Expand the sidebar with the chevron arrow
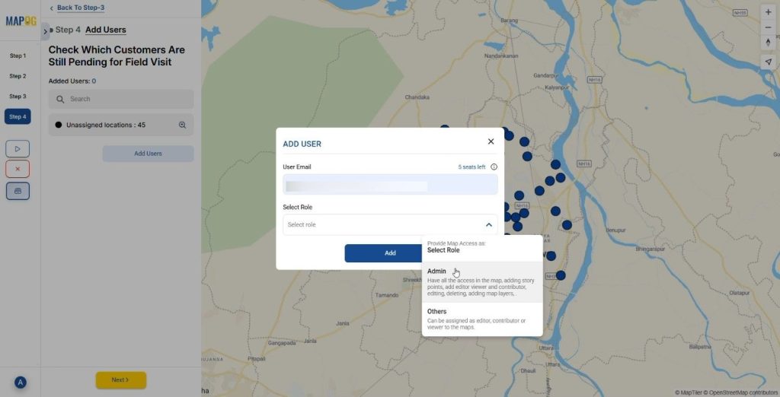 tap(45, 31)
